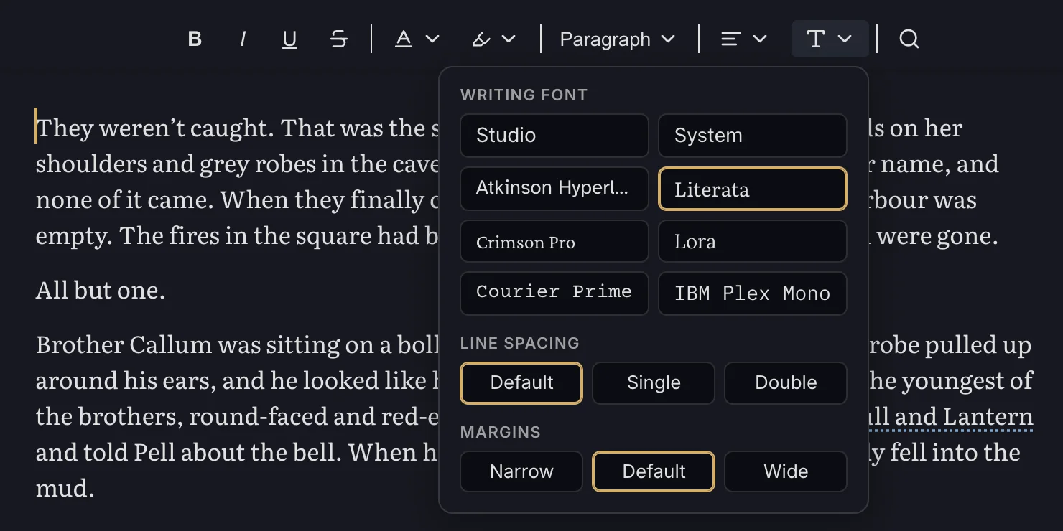Select the Atkinson Hyperlegible font option
This screenshot has width=1063, height=531.
554,189
